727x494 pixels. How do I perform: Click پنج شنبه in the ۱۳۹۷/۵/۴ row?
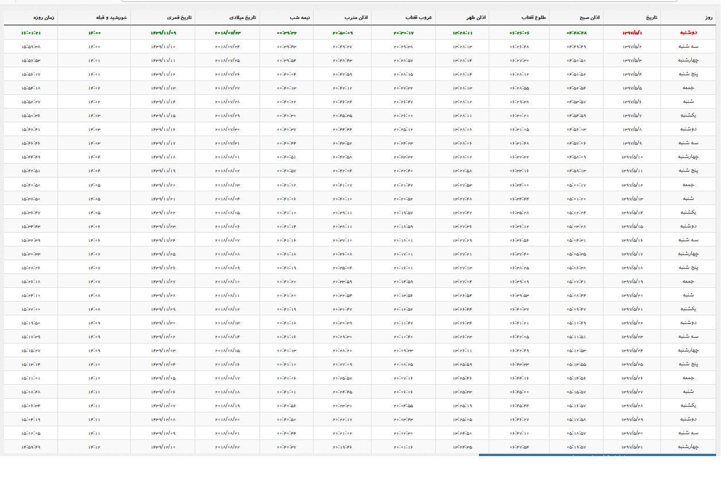click(x=689, y=74)
